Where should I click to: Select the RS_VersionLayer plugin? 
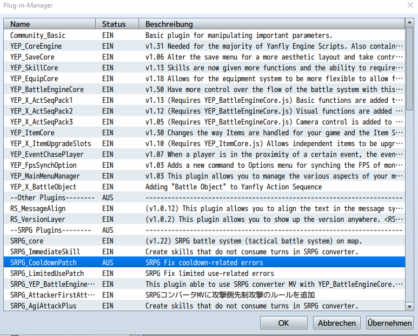[x=204, y=219]
